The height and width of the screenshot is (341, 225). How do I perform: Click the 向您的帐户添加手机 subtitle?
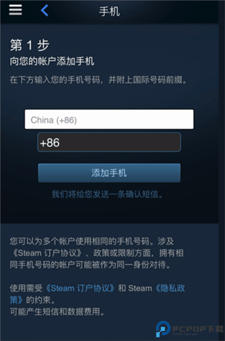click(52, 61)
